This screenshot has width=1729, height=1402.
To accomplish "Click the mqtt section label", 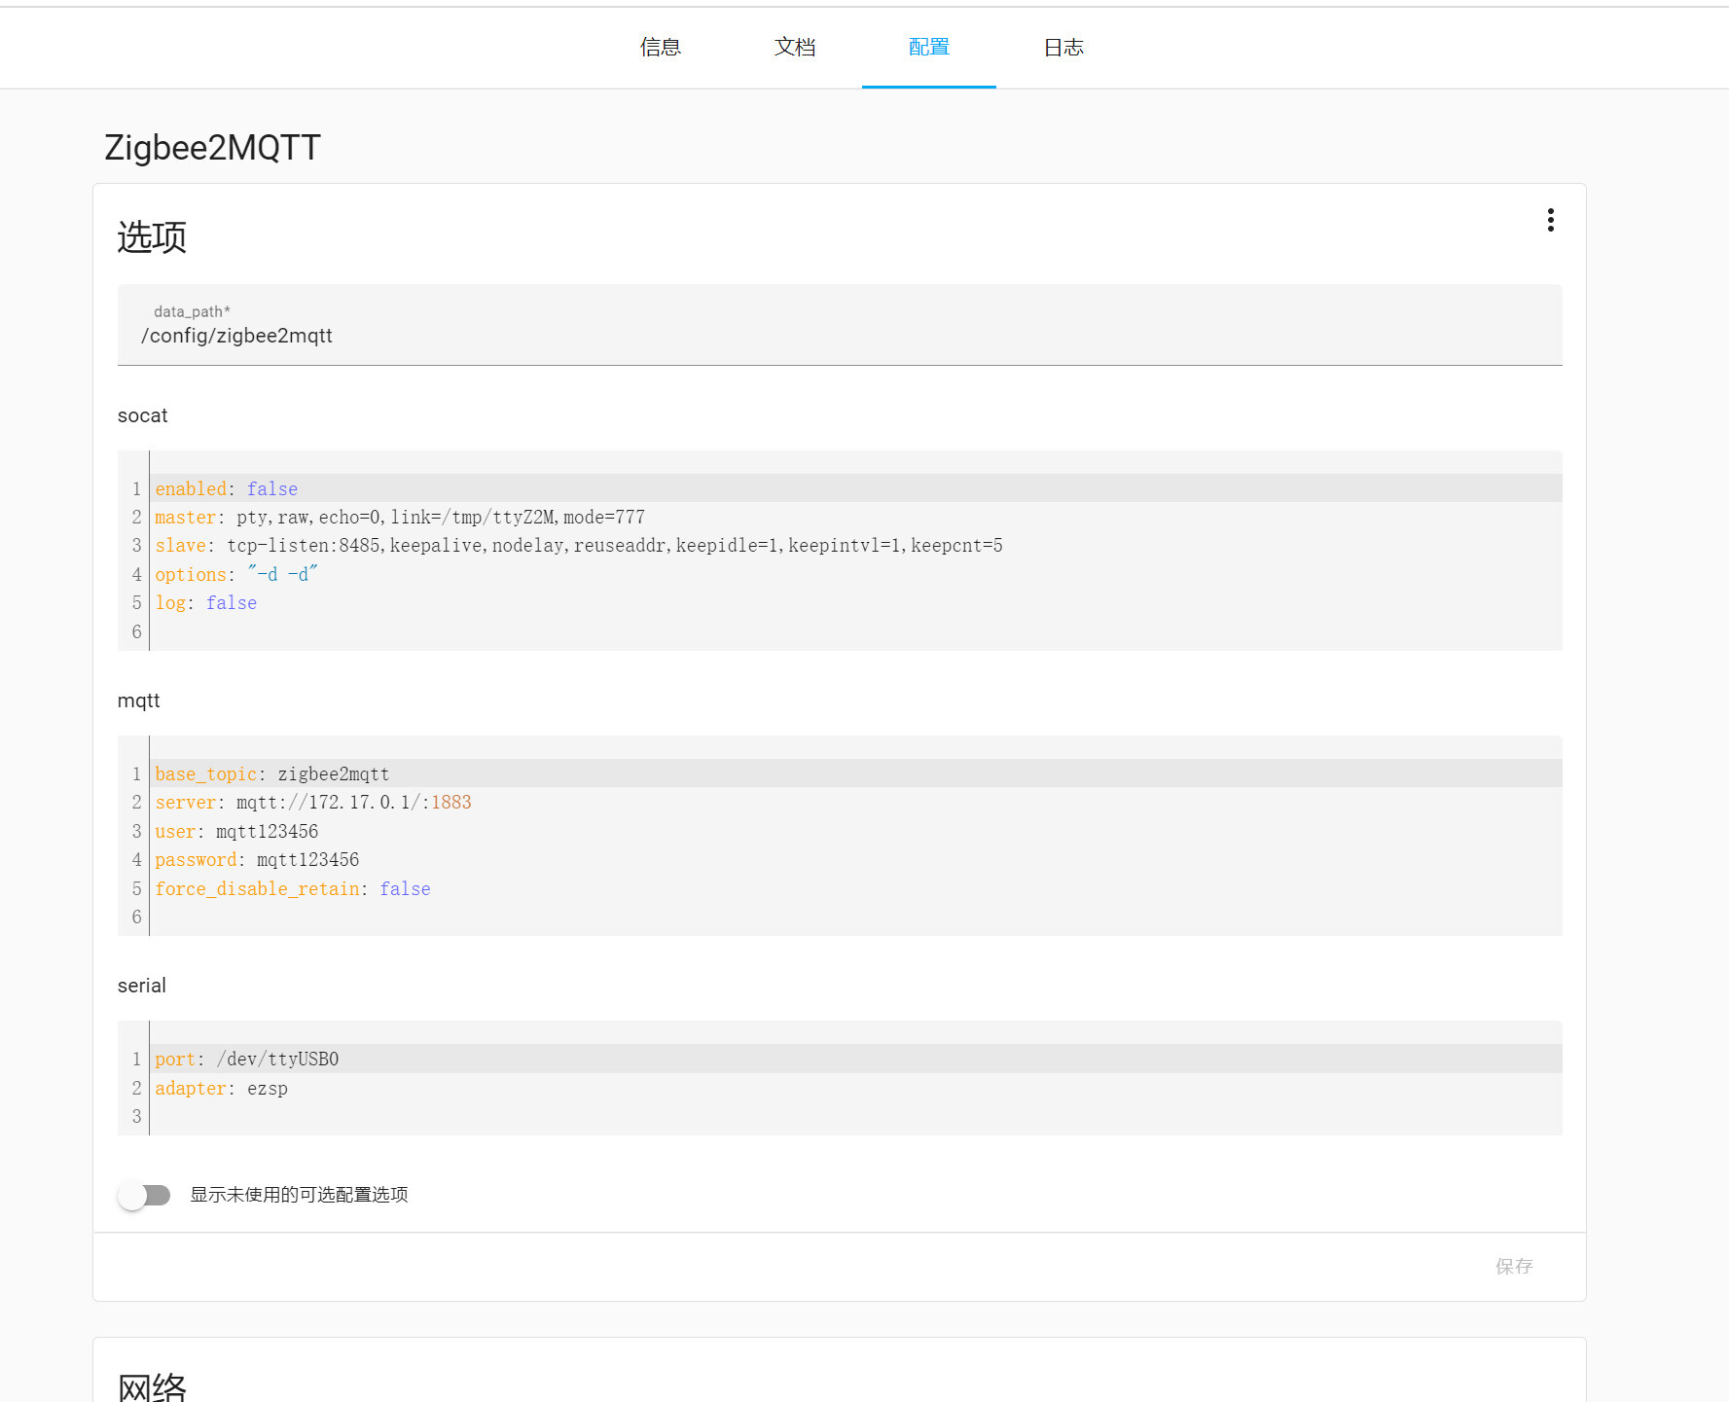I will (138, 701).
